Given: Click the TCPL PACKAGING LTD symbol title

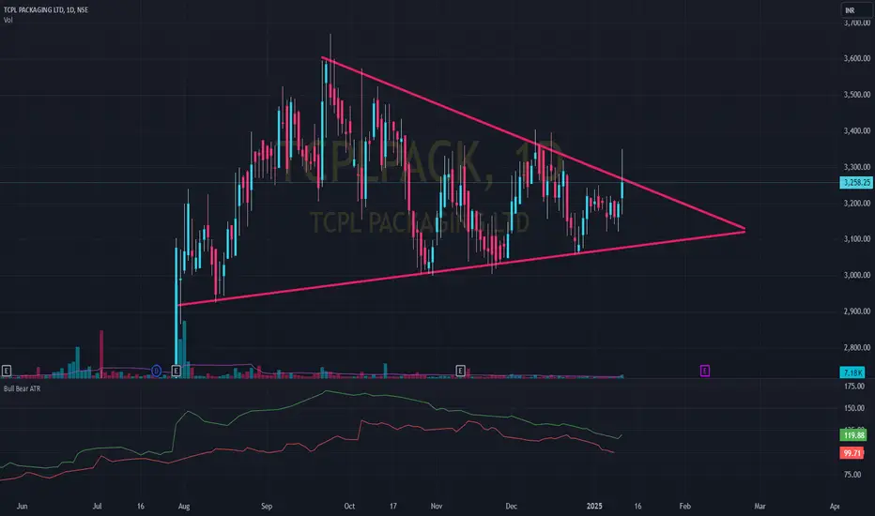Looking at the screenshot, I should (x=46, y=9).
